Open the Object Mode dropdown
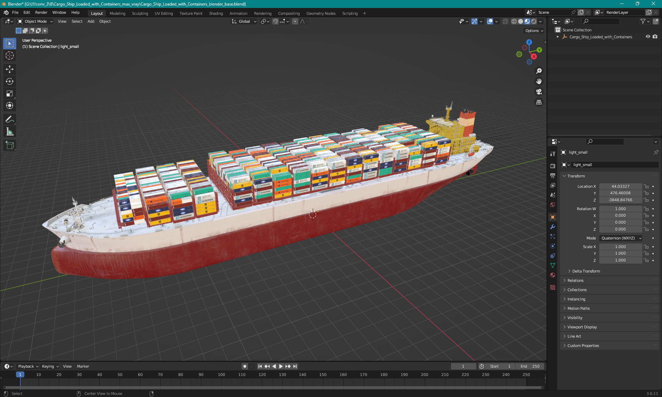The width and height of the screenshot is (662, 397). point(35,21)
